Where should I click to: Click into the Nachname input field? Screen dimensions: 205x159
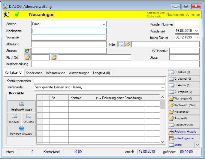(69, 31)
